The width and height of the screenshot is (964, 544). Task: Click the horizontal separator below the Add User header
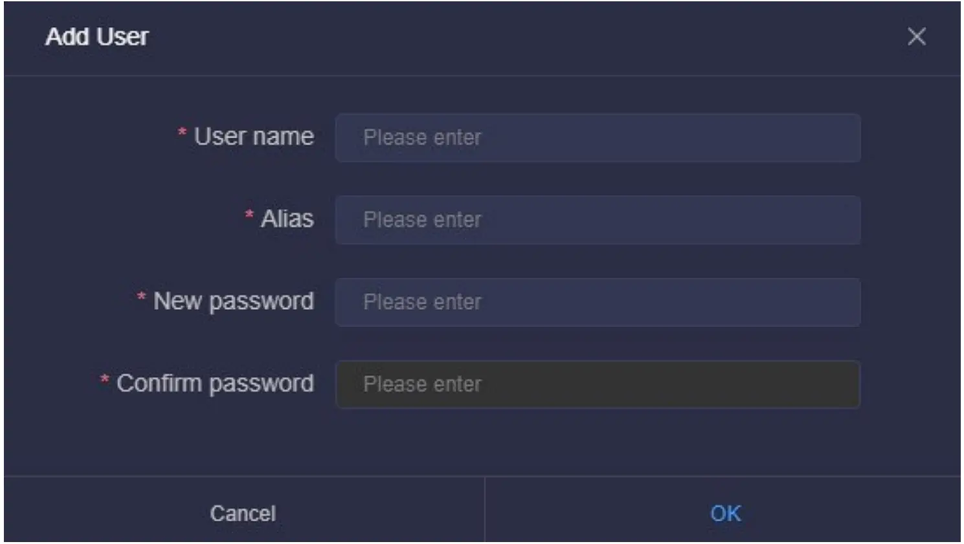click(x=482, y=76)
